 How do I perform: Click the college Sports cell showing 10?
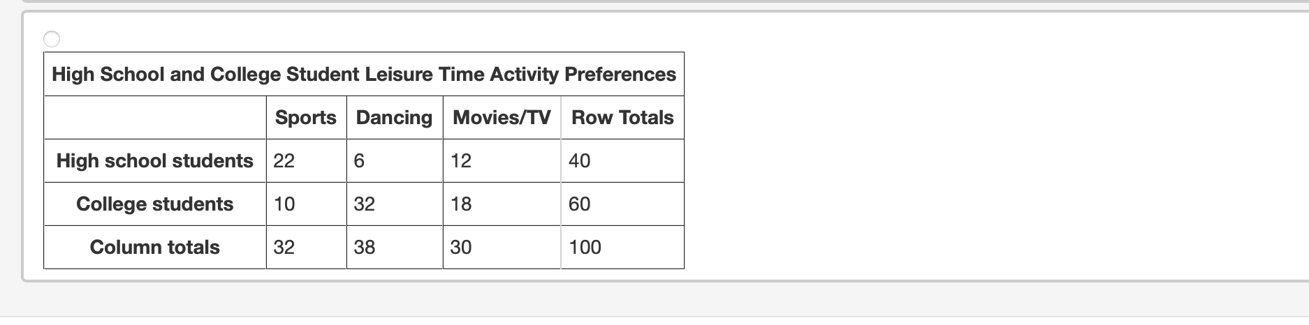(x=284, y=204)
